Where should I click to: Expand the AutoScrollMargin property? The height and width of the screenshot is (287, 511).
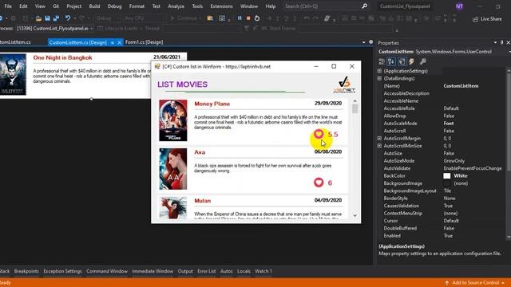point(379,138)
